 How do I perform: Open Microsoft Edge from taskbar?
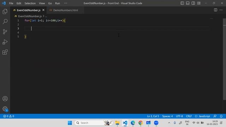133,123
